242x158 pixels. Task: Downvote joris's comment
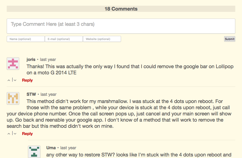[15, 80]
